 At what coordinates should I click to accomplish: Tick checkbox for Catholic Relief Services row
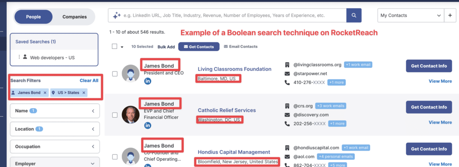(115, 115)
